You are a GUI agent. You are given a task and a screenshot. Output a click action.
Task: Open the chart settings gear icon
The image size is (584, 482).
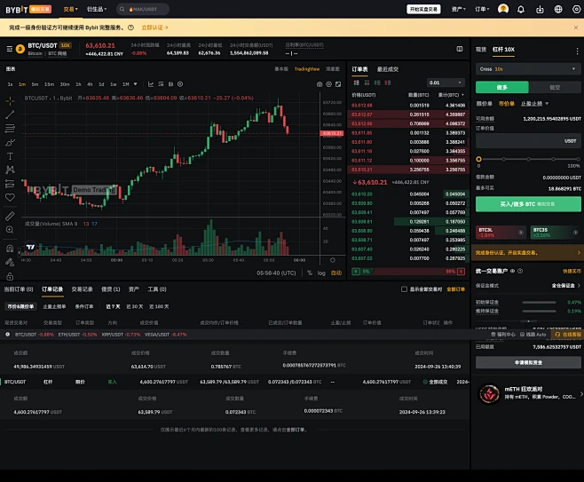(329, 84)
